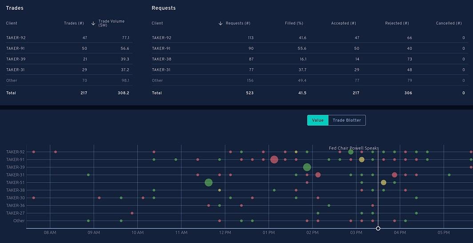Click the Fed Chair Powell Speaks marker label
The image size is (473, 243).
tap(353, 148)
